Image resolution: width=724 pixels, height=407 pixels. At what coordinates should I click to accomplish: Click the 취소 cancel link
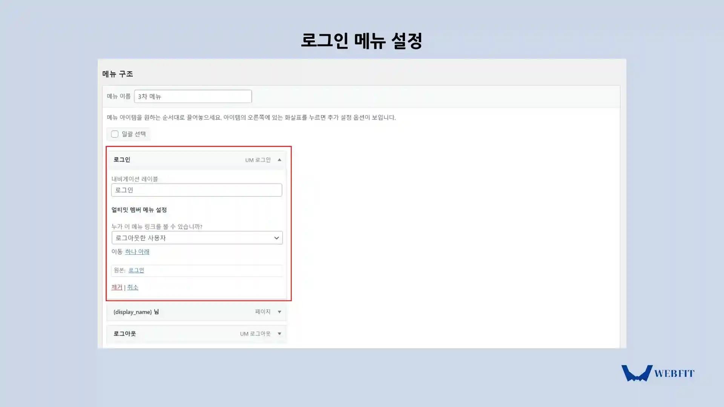133,287
